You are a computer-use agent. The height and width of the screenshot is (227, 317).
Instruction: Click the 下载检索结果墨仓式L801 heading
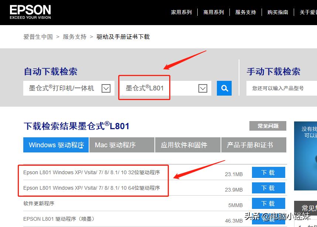(76, 126)
